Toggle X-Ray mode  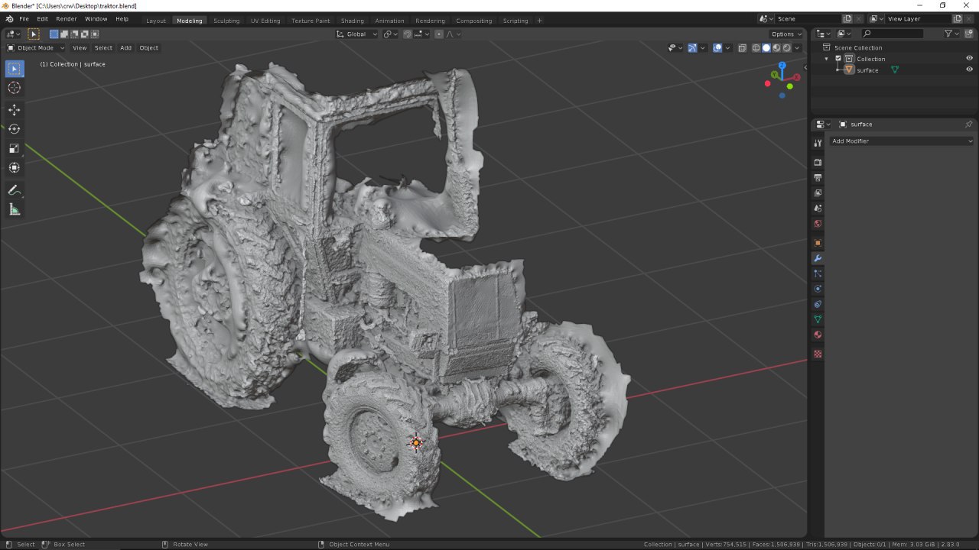pyautogui.click(x=743, y=47)
